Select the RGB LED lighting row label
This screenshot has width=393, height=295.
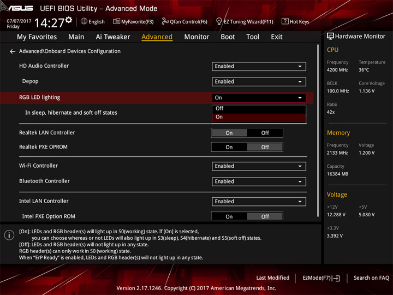click(40, 97)
